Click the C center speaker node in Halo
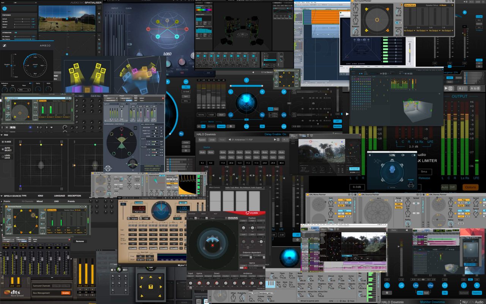The width and height of the screenshot is (486, 304). coord(246,80)
